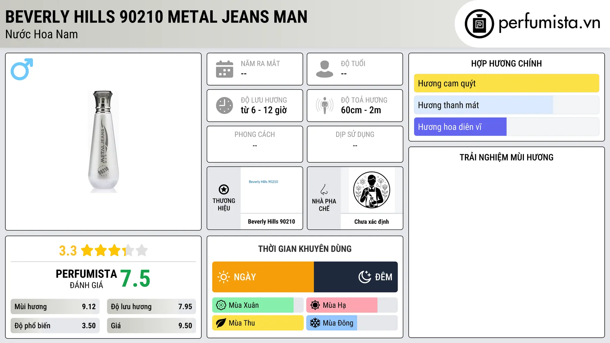Click the dark Đêm nighttime bar
The image size is (610, 343).
click(356, 277)
